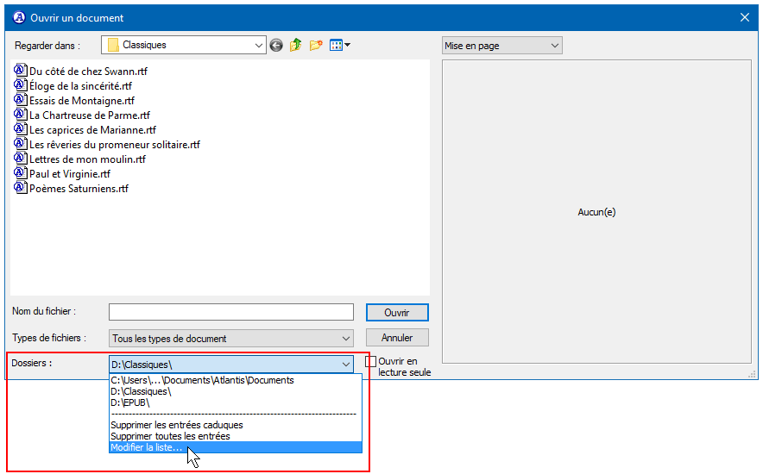Go up one folder level
The width and height of the screenshot is (763, 474).
pos(295,45)
